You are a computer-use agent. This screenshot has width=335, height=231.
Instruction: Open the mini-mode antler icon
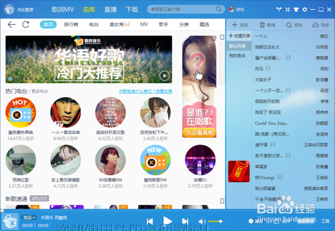tap(279, 9)
